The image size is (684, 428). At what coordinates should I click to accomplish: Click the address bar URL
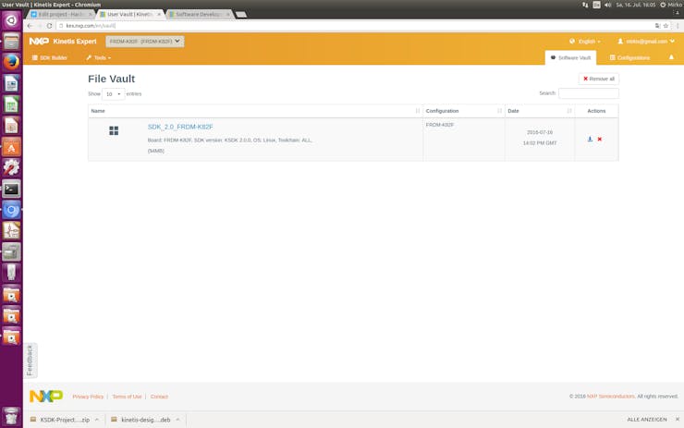pos(91,26)
